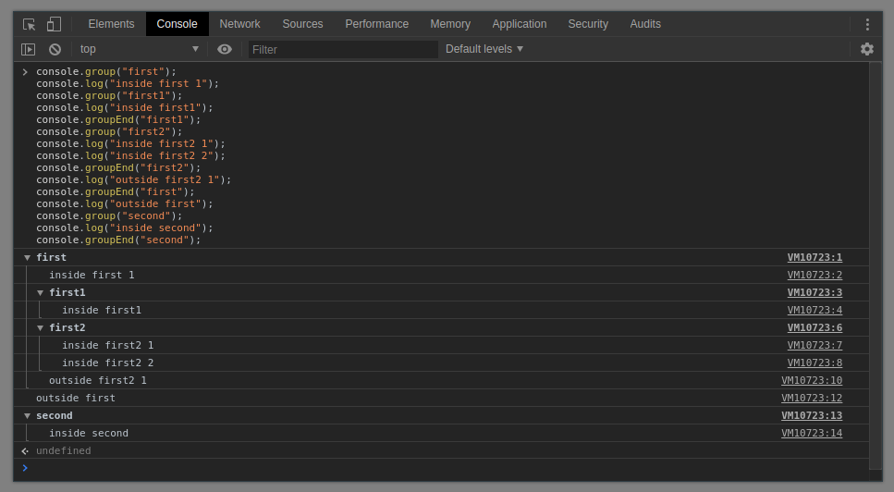Open source link VM10723:7
This screenshot has height=492, width=894.
814,346
